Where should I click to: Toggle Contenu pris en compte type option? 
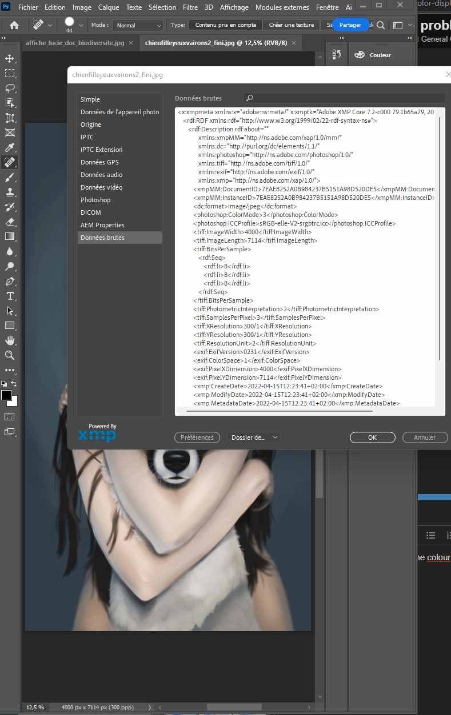coord(226,25)
